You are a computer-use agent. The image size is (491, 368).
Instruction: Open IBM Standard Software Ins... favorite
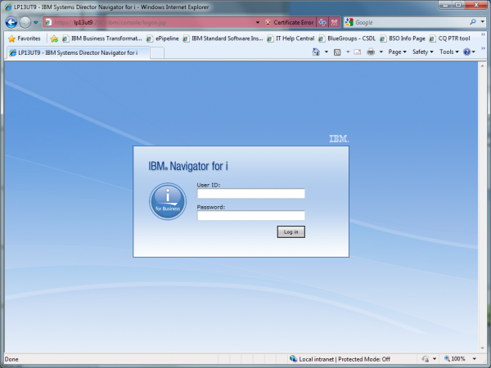point(223,38)
